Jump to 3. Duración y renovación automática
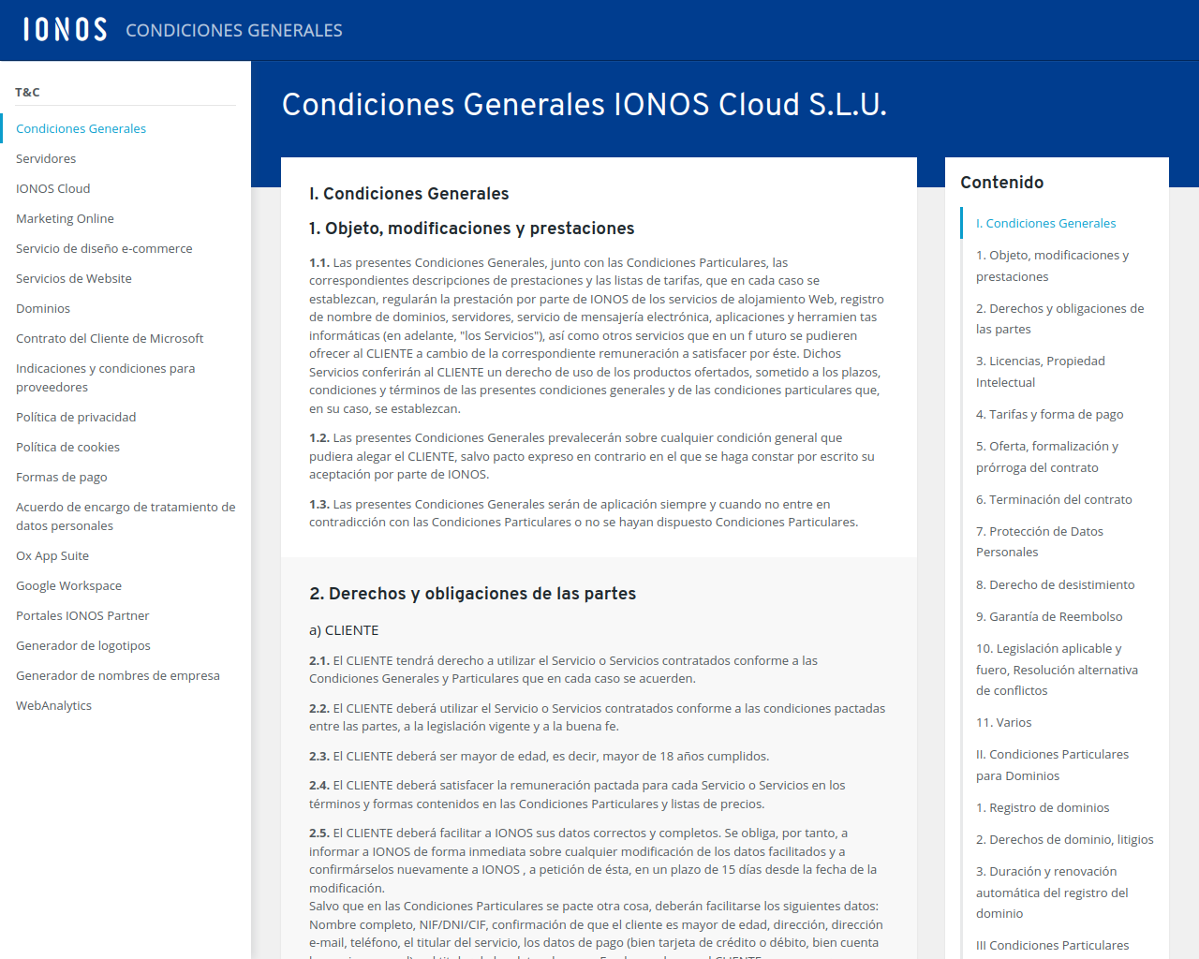The height and width of the screenshot is (959, 1199). (x=1052, y=893)
